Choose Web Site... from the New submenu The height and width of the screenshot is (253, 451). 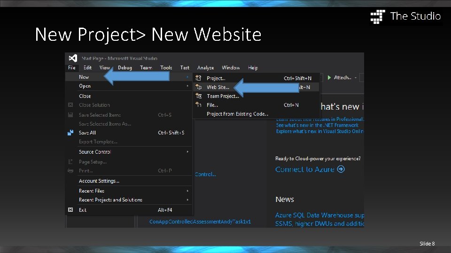click(x=256, y=87)
